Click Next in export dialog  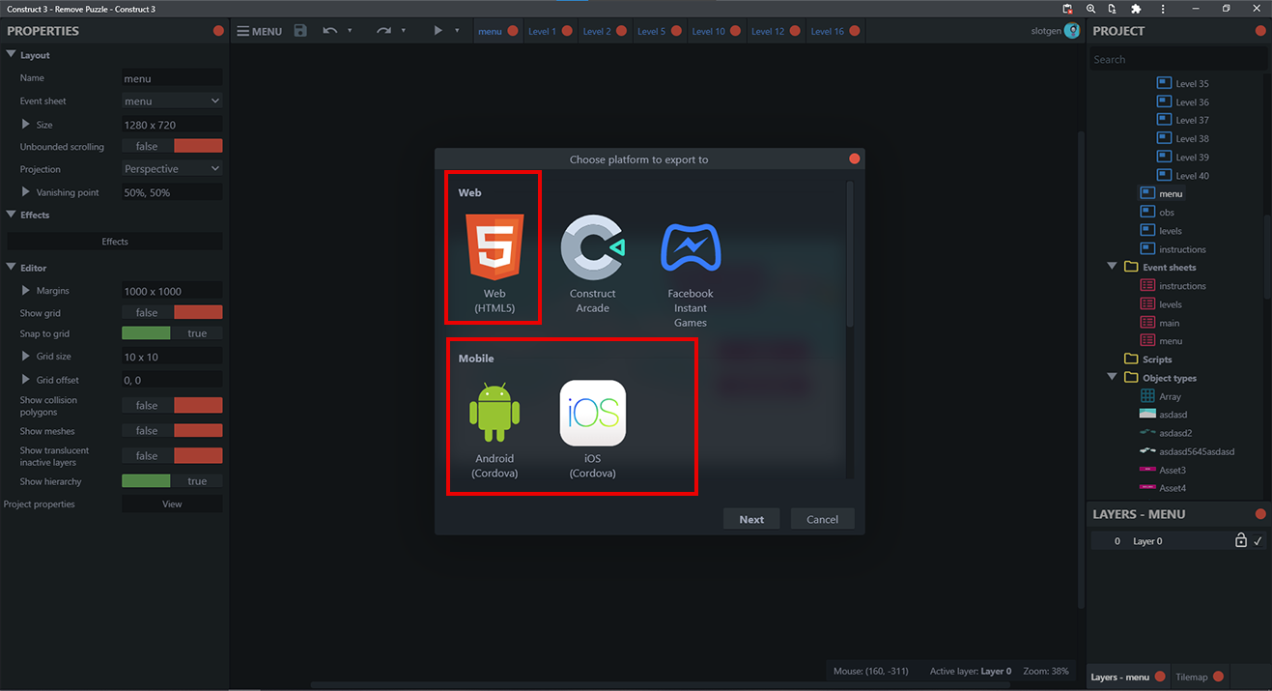point(751,519)
